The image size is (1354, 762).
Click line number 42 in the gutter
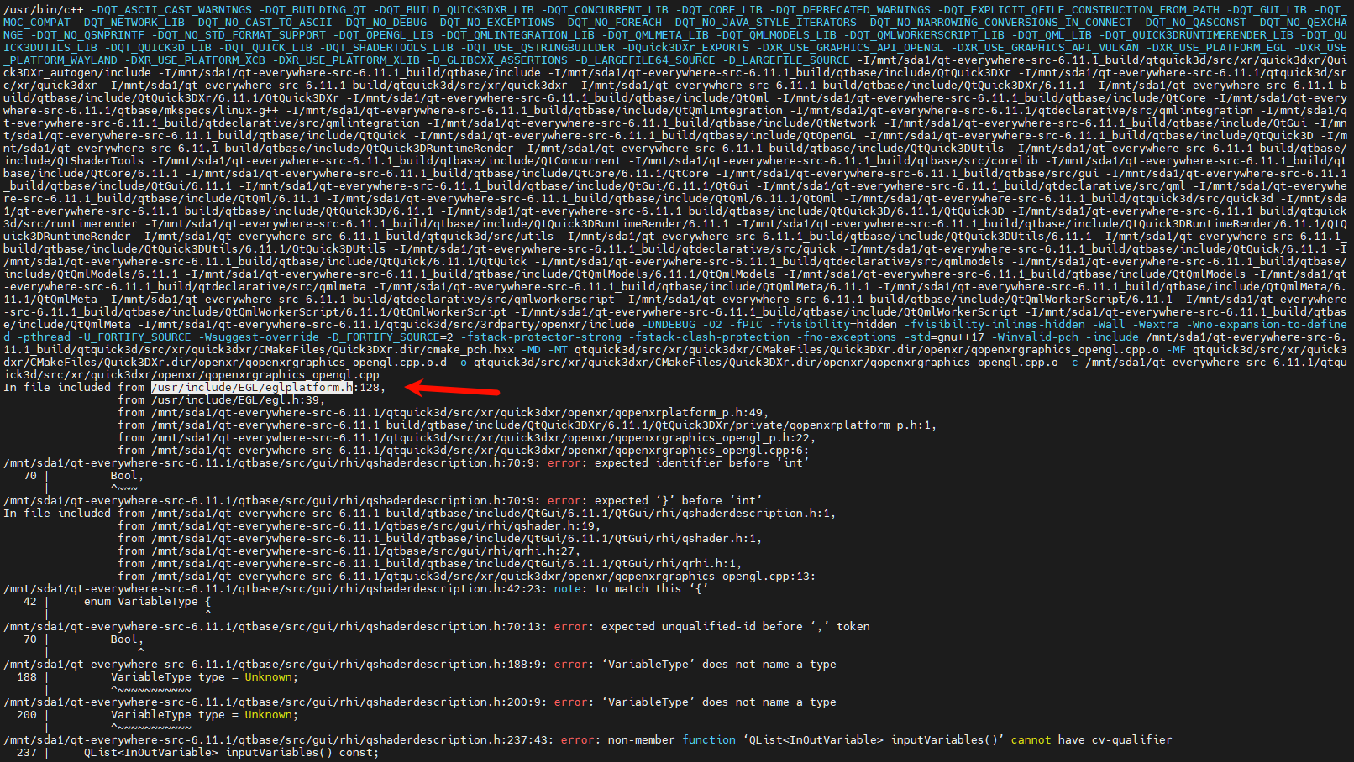tap(30, 601)
